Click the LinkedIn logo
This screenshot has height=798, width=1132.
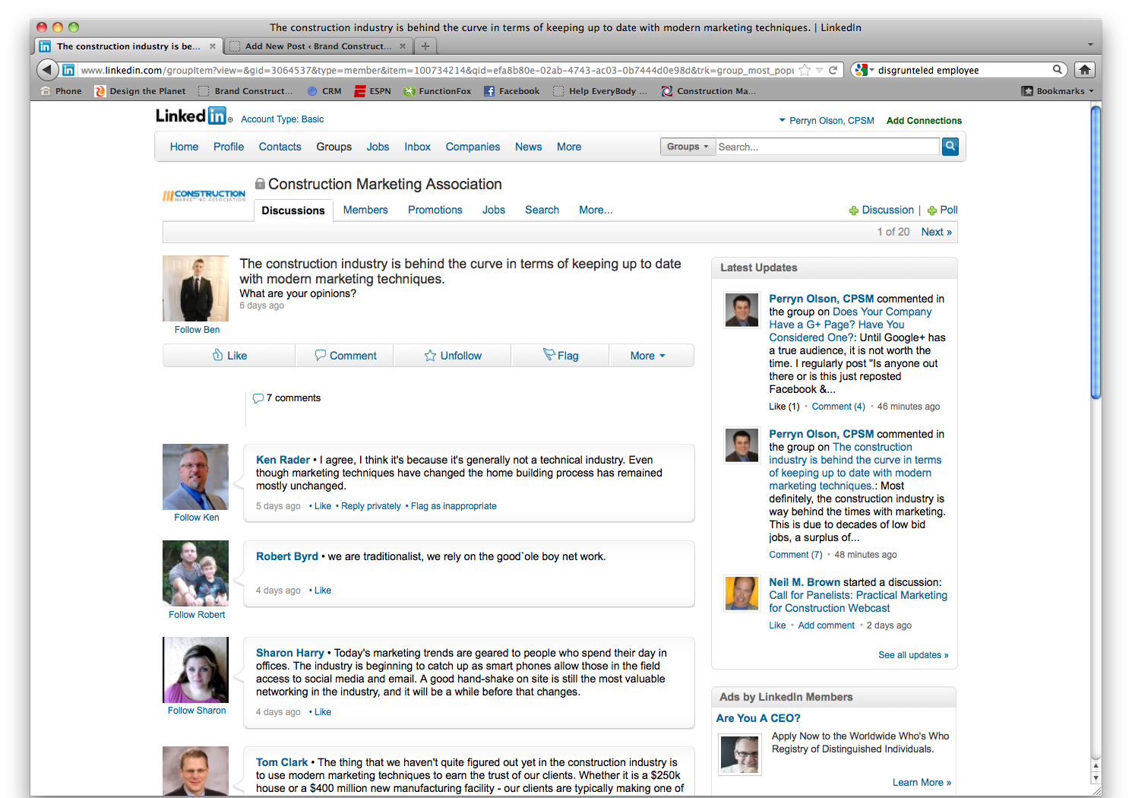pos(191,116)
